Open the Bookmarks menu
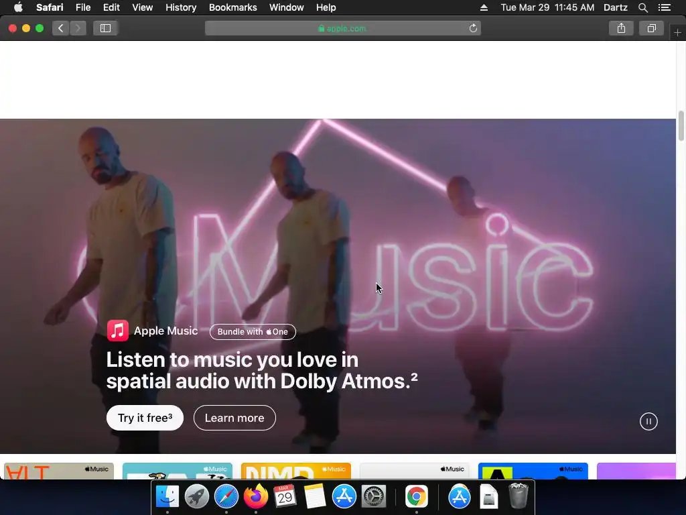The image size is (686, 515). [232, 7]
